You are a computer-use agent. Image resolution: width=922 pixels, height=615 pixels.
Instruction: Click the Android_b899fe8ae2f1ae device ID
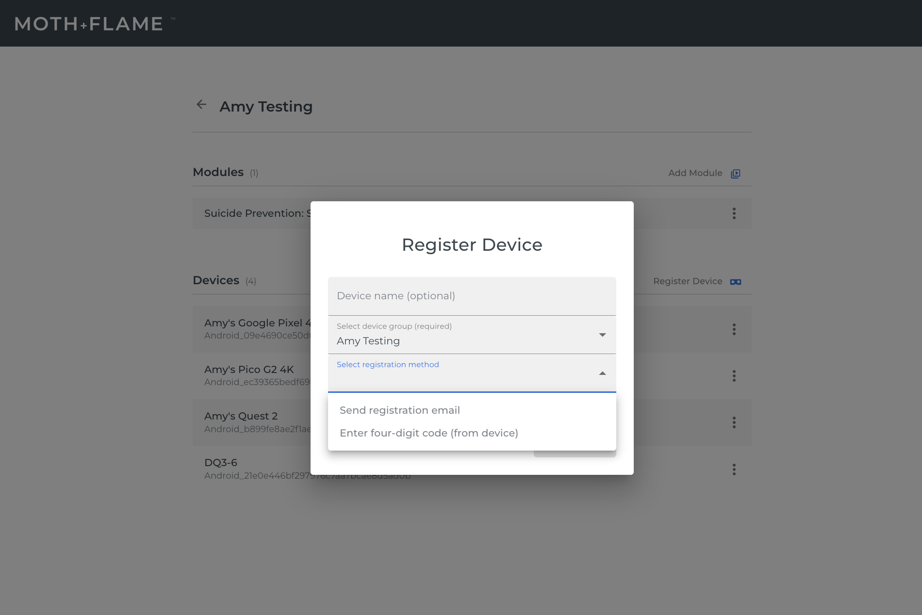(258, 429)
